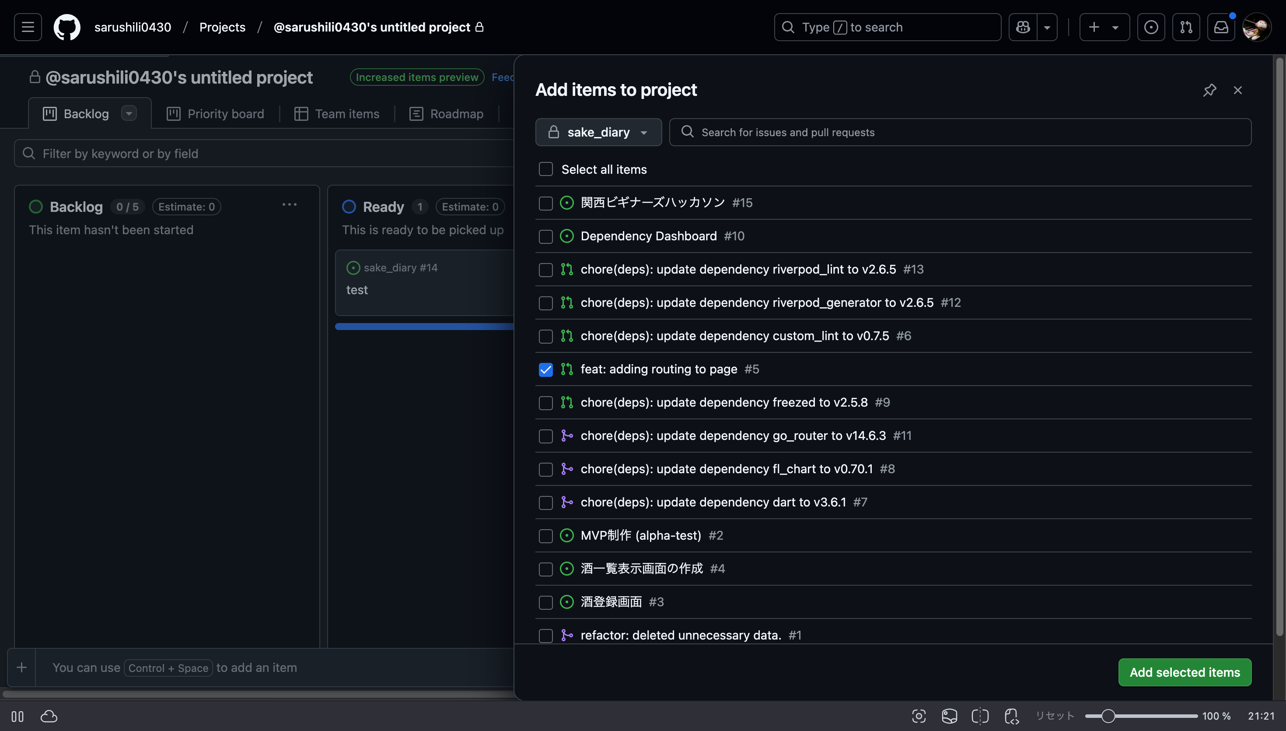Screen dimensions: 1286x731
Task: Check the 酒登録画面 #3 checkbox
Action: (546, 602)
